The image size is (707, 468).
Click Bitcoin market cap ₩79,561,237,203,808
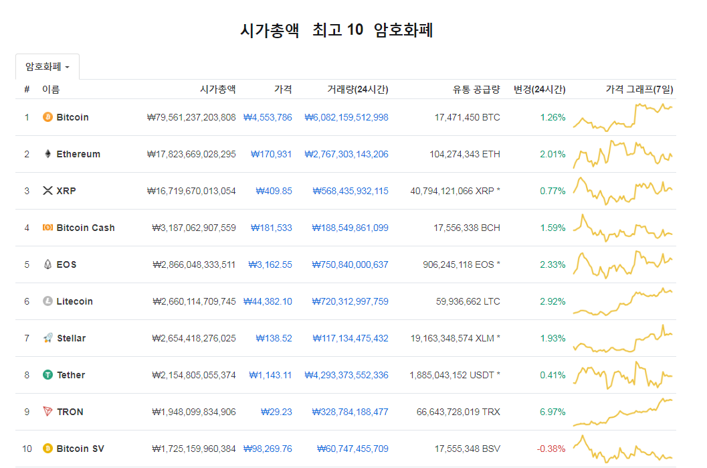[191, 117]
